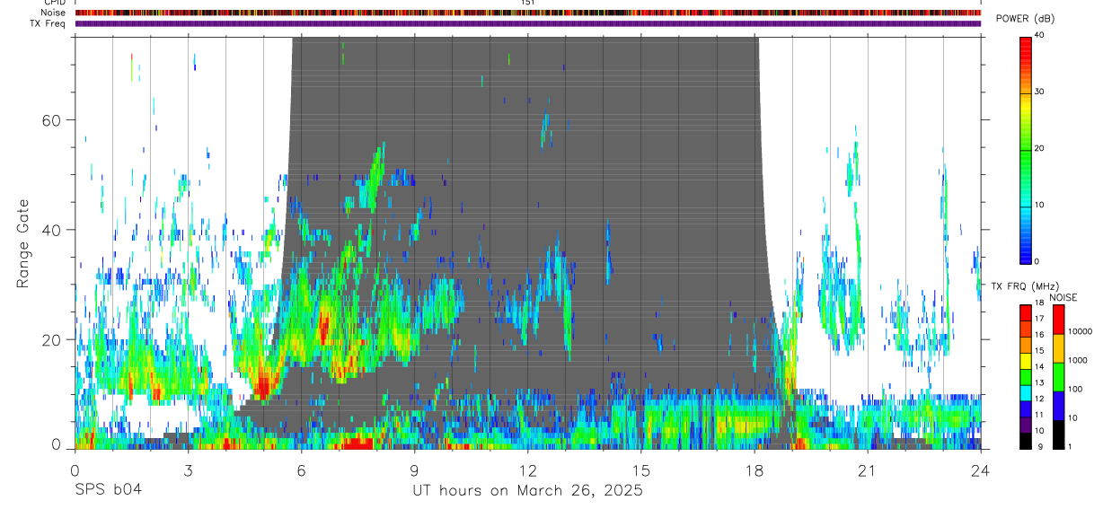Click the range gate 60 label
Image resolution: width=1103 pixels, height=509 pixels.
click(54, 120)
